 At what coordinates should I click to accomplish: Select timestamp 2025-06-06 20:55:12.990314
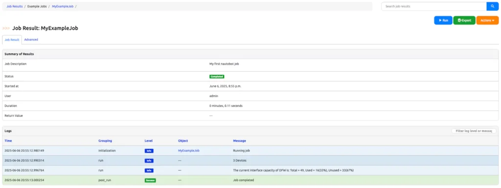[x=24, y=161]
